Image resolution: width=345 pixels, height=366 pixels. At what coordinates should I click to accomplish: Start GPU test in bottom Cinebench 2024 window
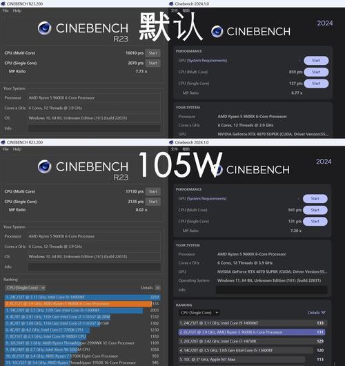tap(315, 199)
